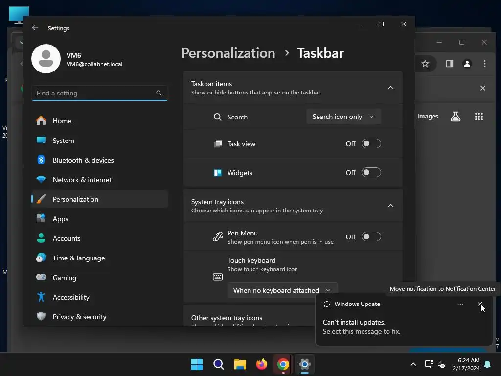Screen dimensions: 501x376
Task: Click Settings gear on taskbar
Action: 304,364
